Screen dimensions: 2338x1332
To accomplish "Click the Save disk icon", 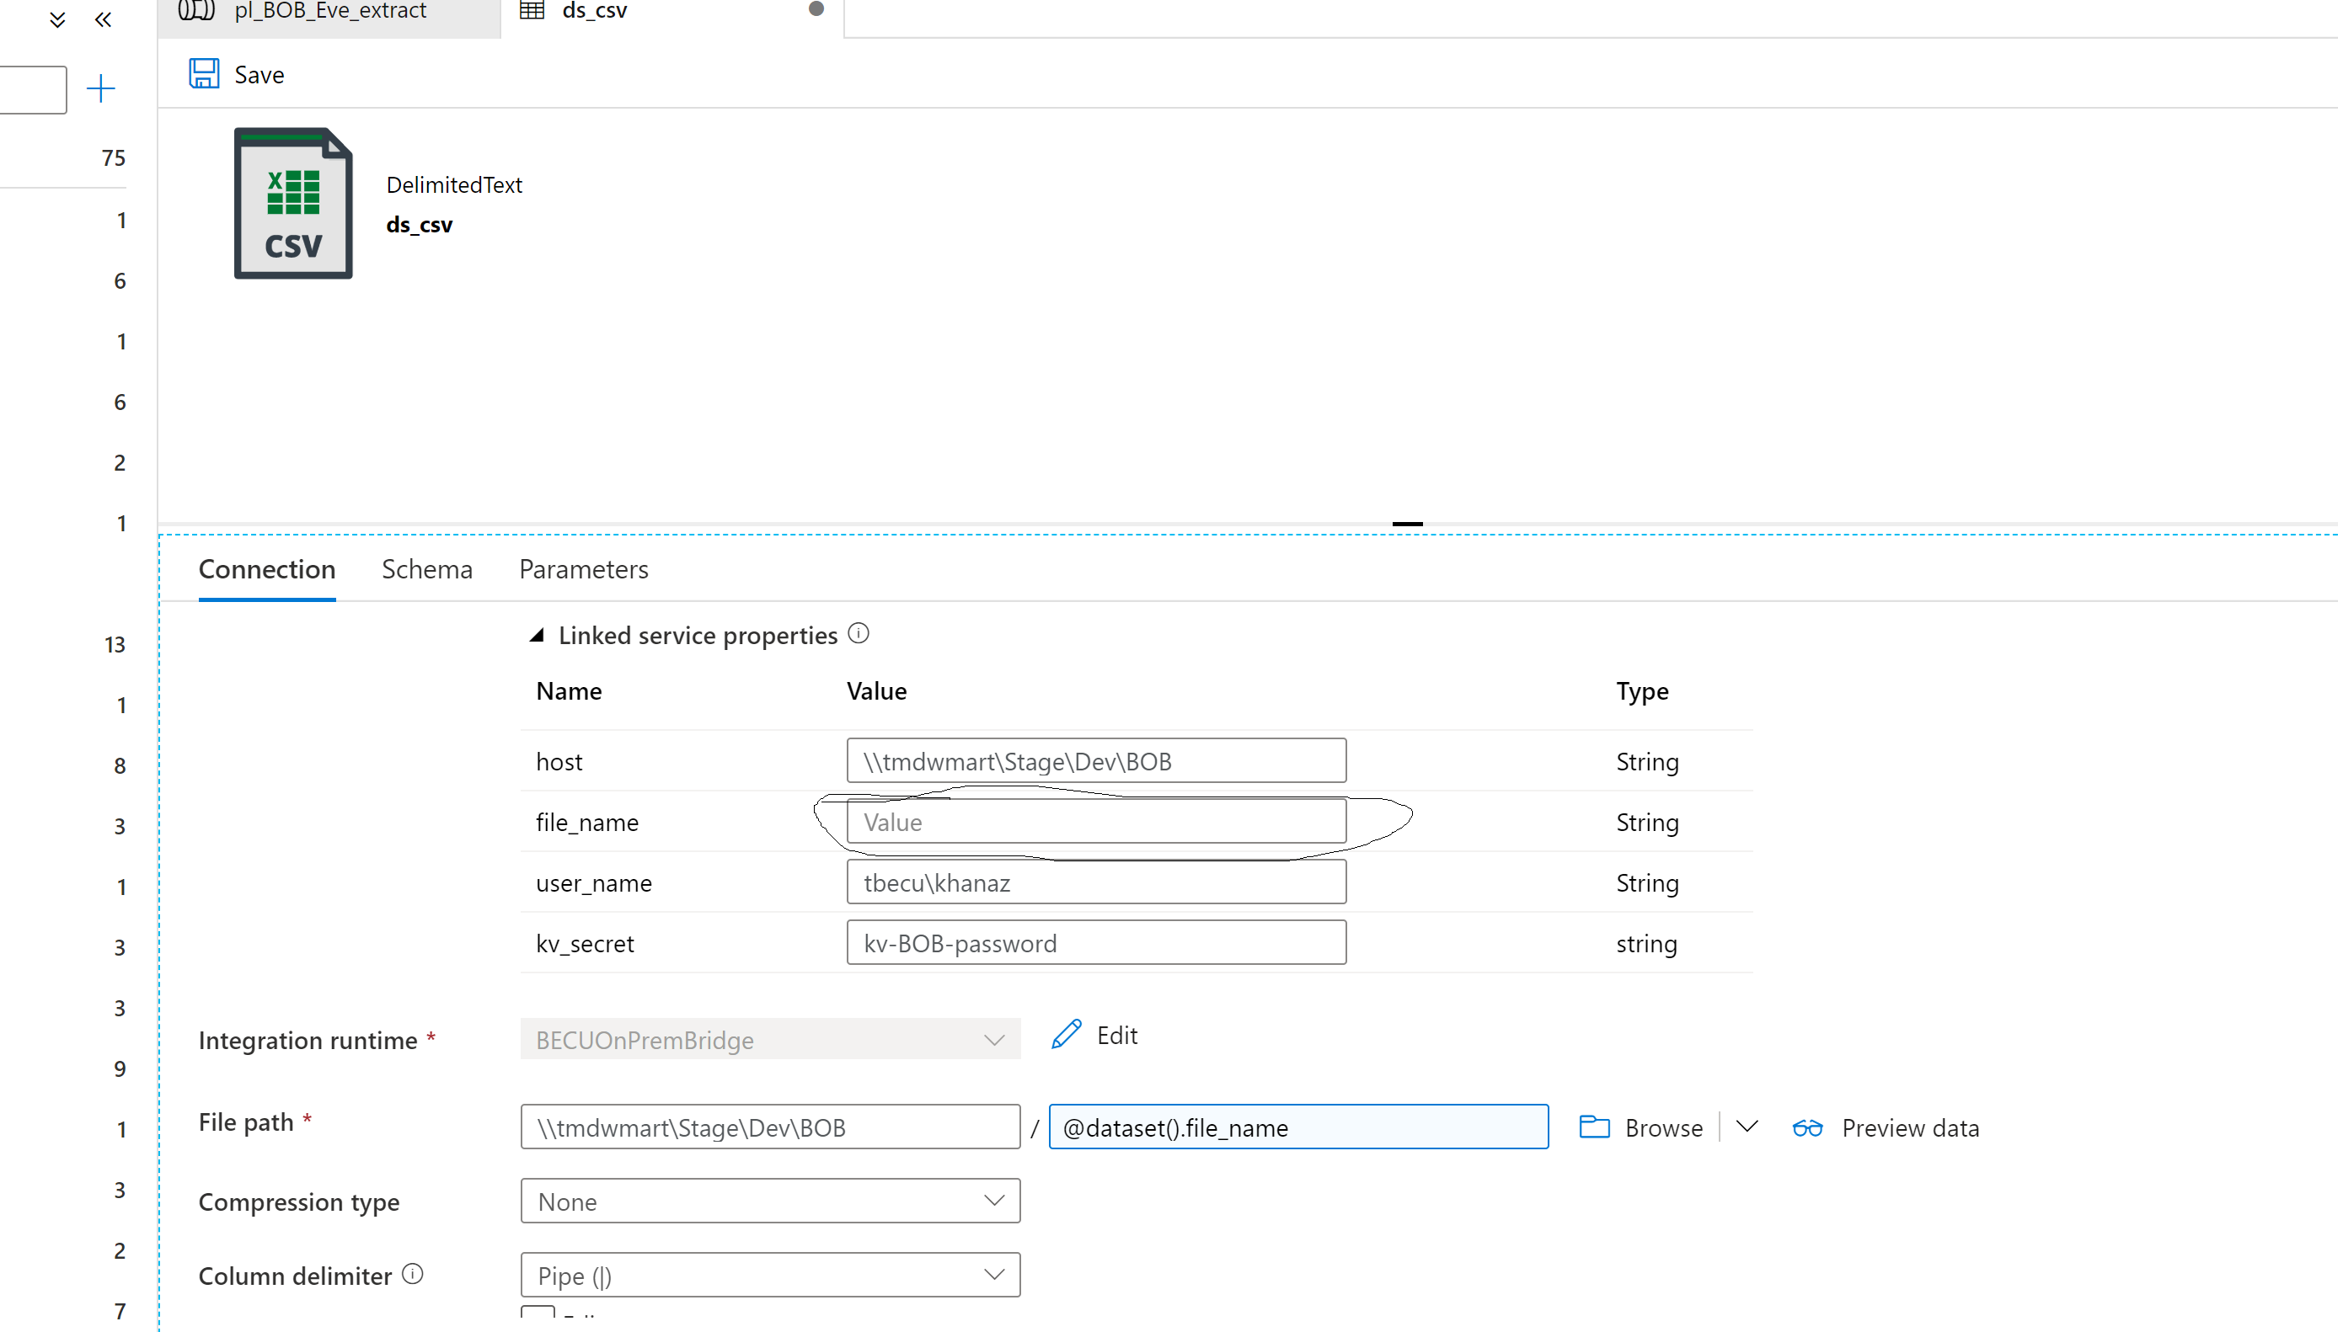I will click(203, 73).
